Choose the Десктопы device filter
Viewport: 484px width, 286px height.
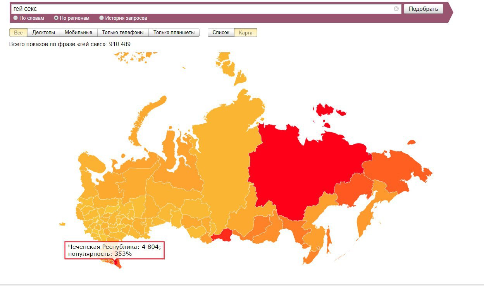(43, 33)
